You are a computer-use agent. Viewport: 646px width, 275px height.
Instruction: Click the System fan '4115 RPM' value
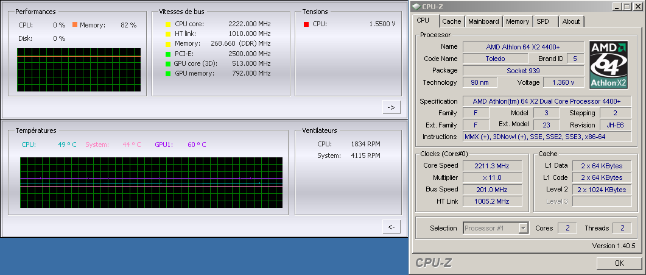click(365, 156)
